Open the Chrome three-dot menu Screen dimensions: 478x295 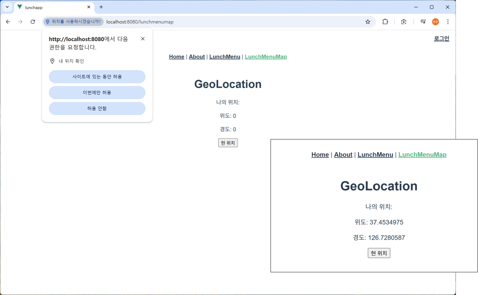pyautogui.click(x=448, y=22)
